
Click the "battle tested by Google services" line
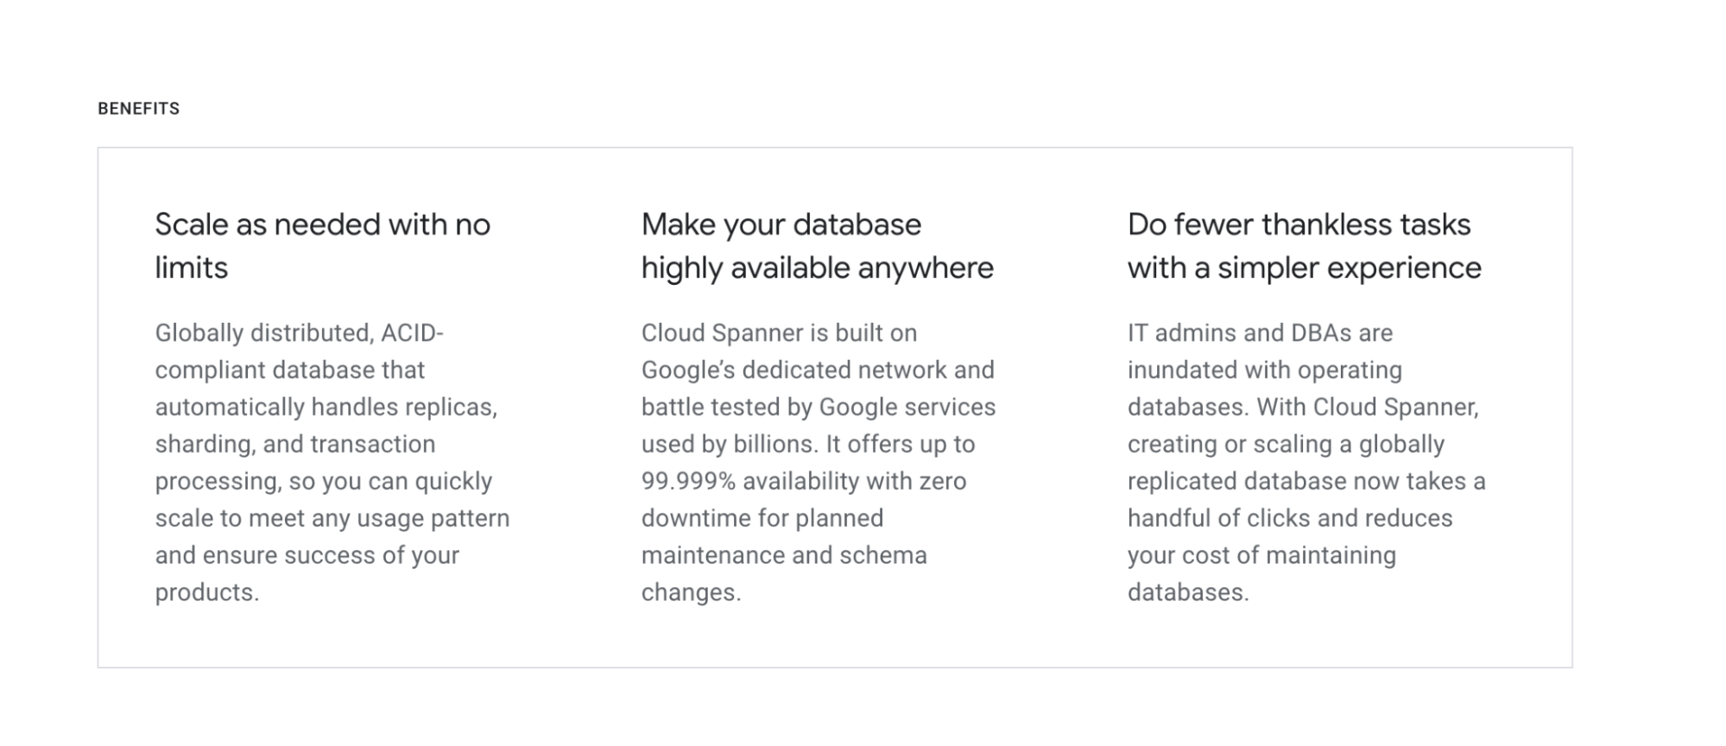(819, 408)
